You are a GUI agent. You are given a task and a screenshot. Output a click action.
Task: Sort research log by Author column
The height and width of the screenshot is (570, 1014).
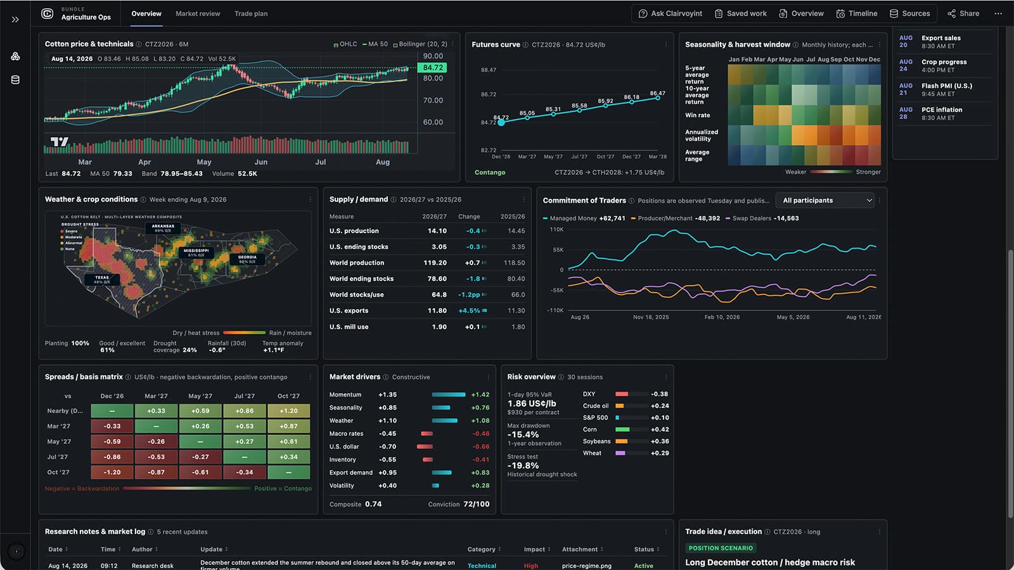coord(145,549)
